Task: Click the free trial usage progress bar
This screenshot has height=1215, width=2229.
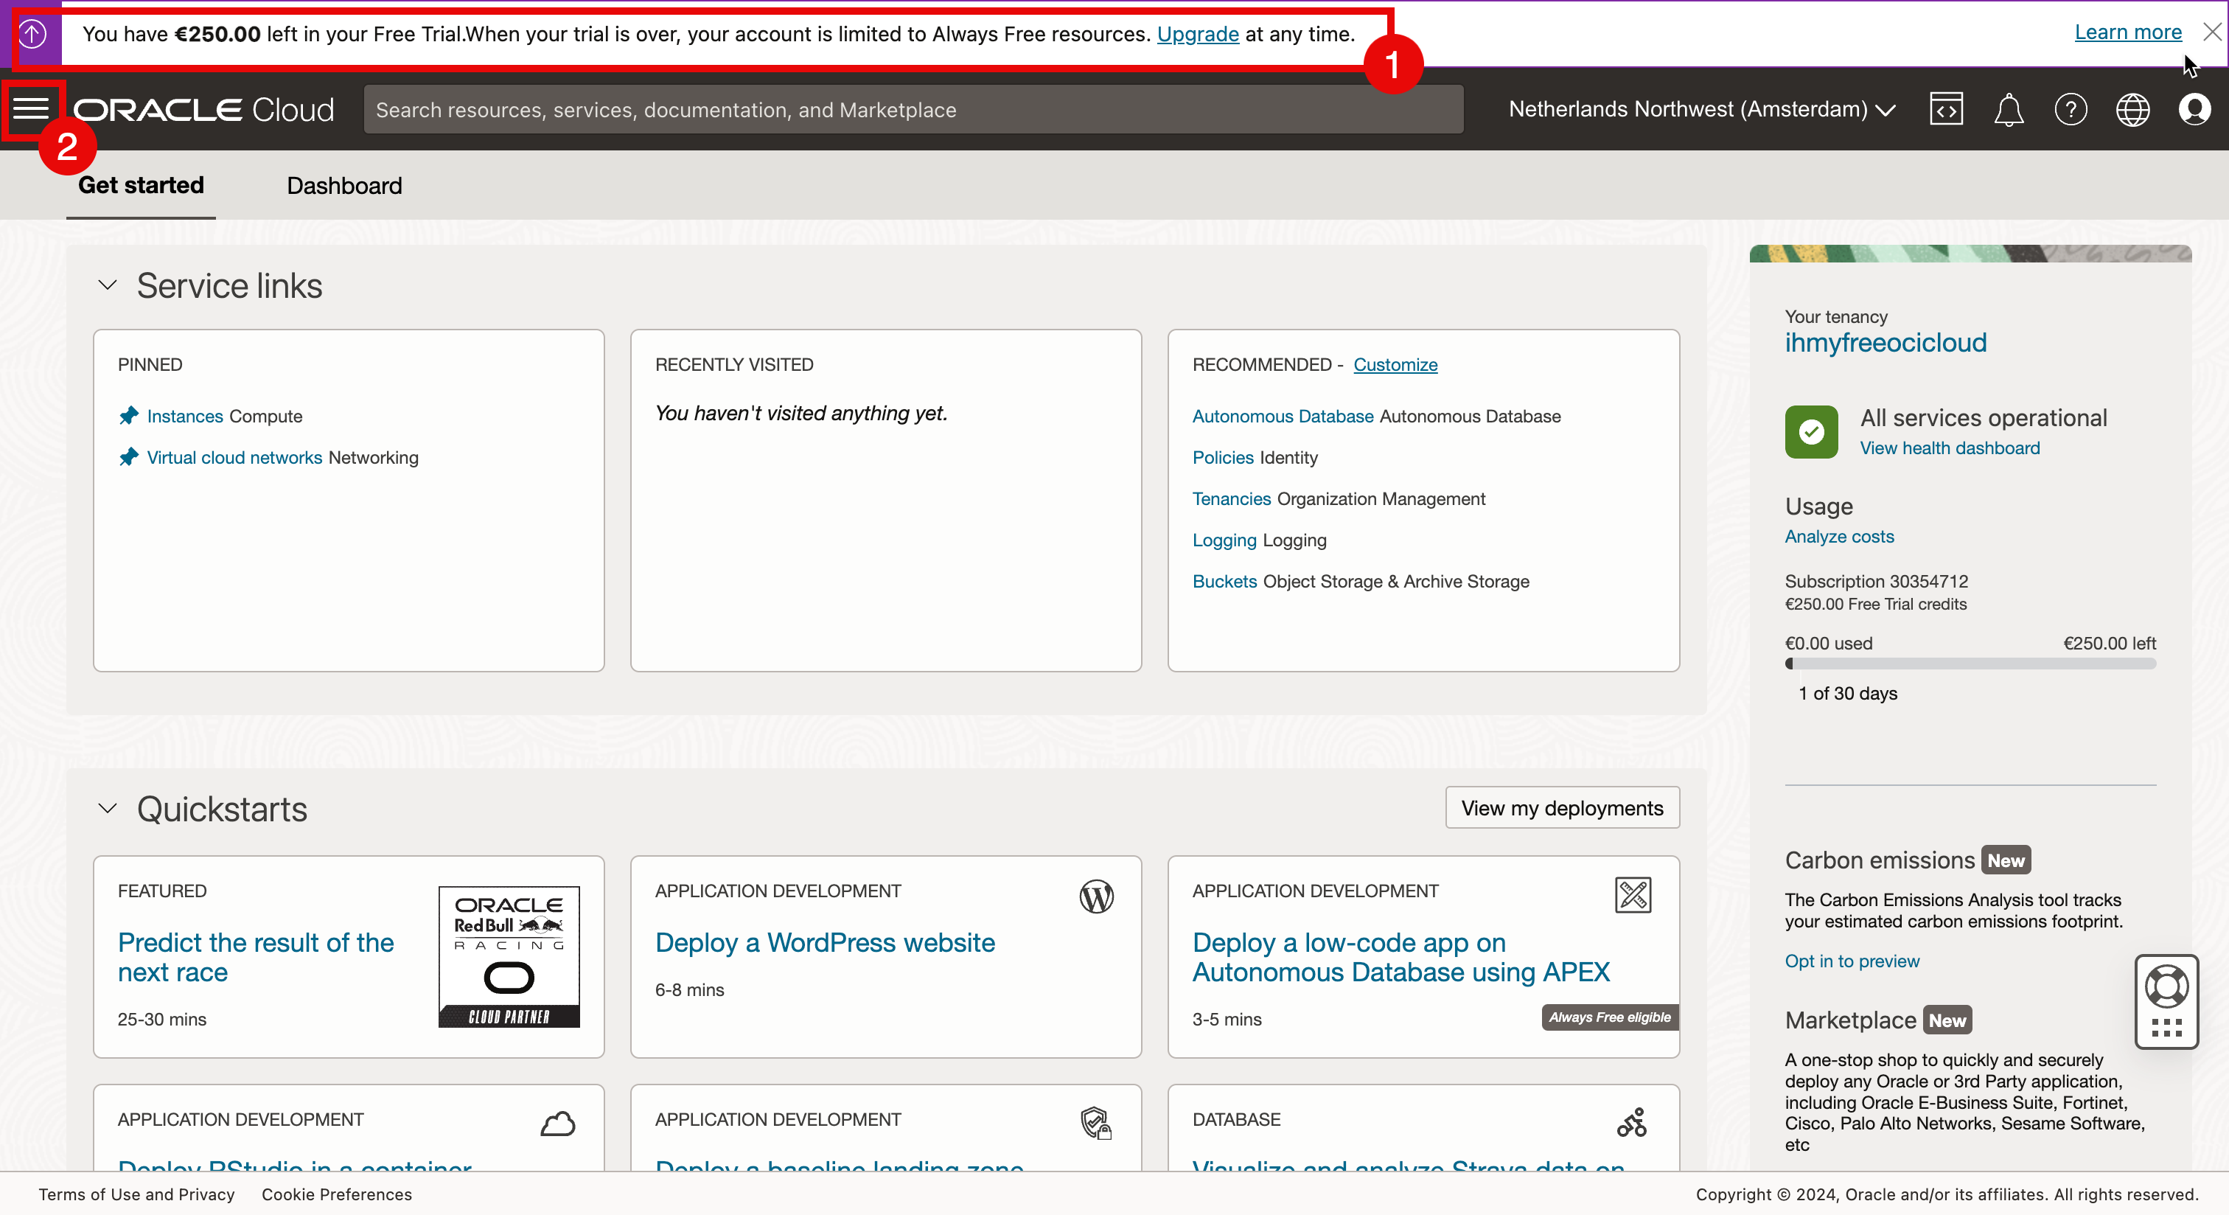Action: [x=1970, y=664]
